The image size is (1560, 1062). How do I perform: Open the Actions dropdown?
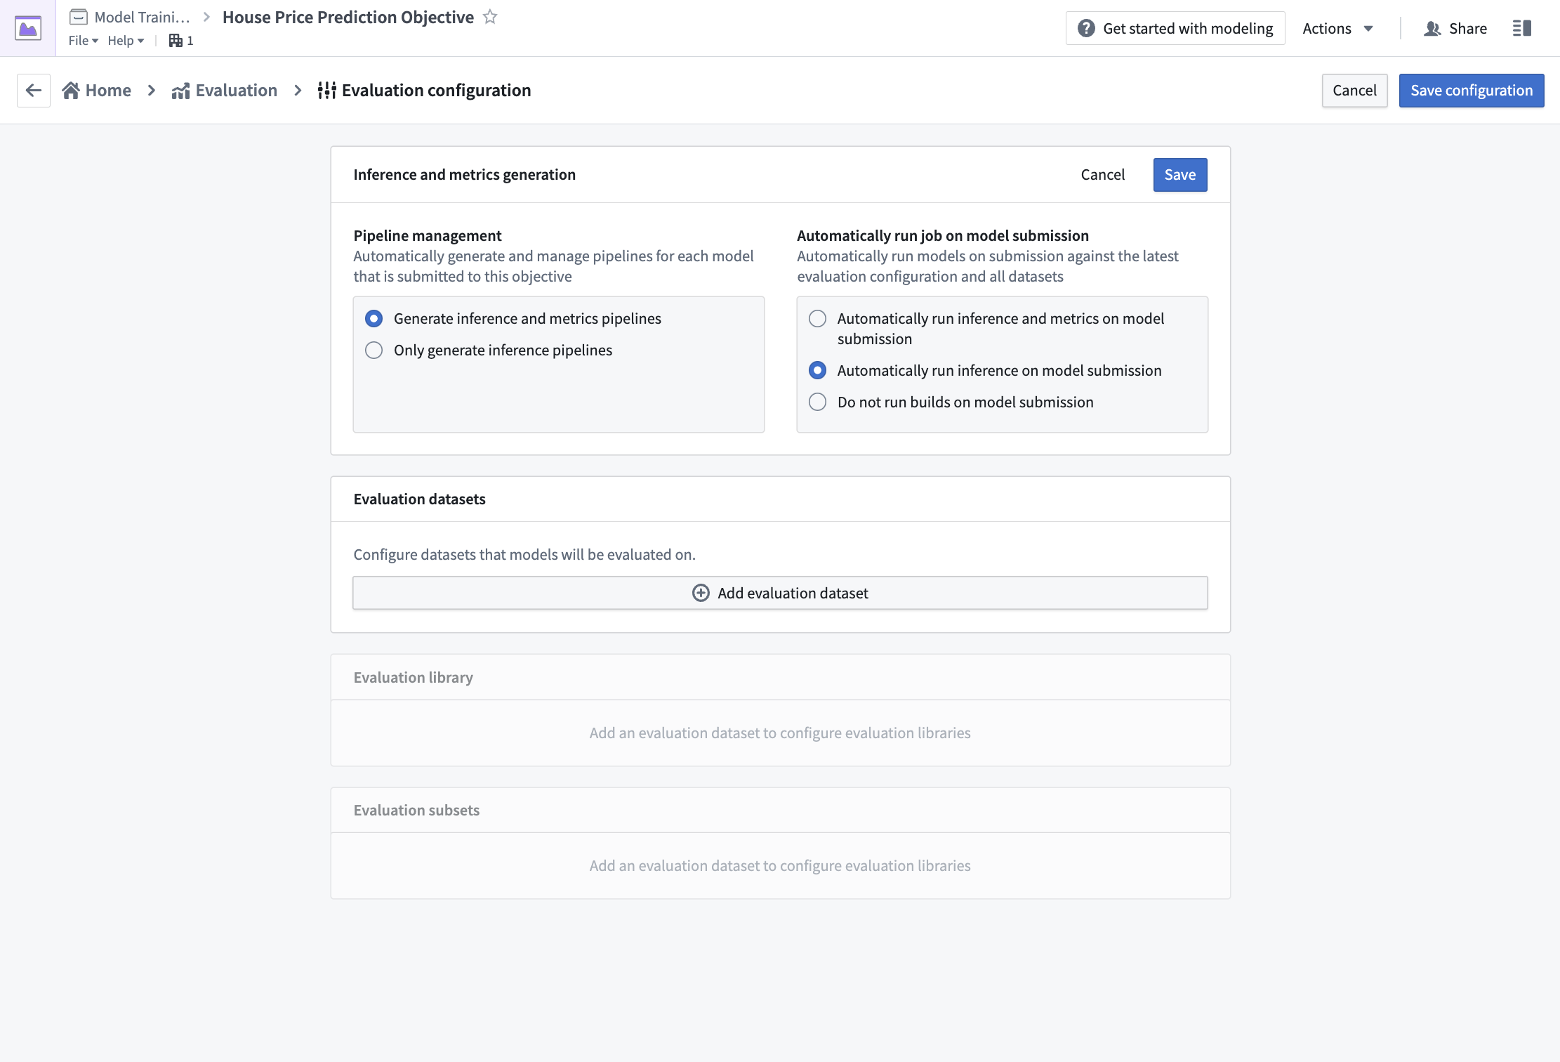click(1337, 28)
